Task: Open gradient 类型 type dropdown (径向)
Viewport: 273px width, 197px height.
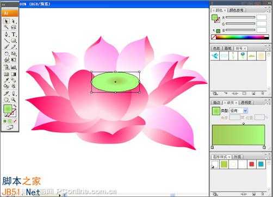Action: 239,110
